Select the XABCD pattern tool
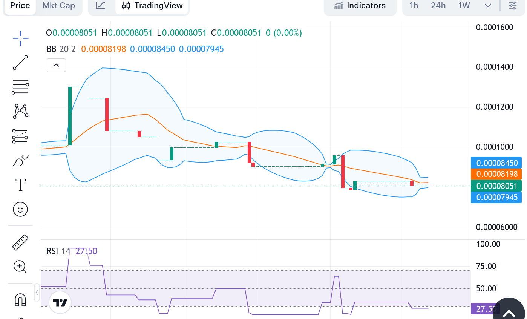The width and height of the screenshot is (527, 319). tap(20, 111)
